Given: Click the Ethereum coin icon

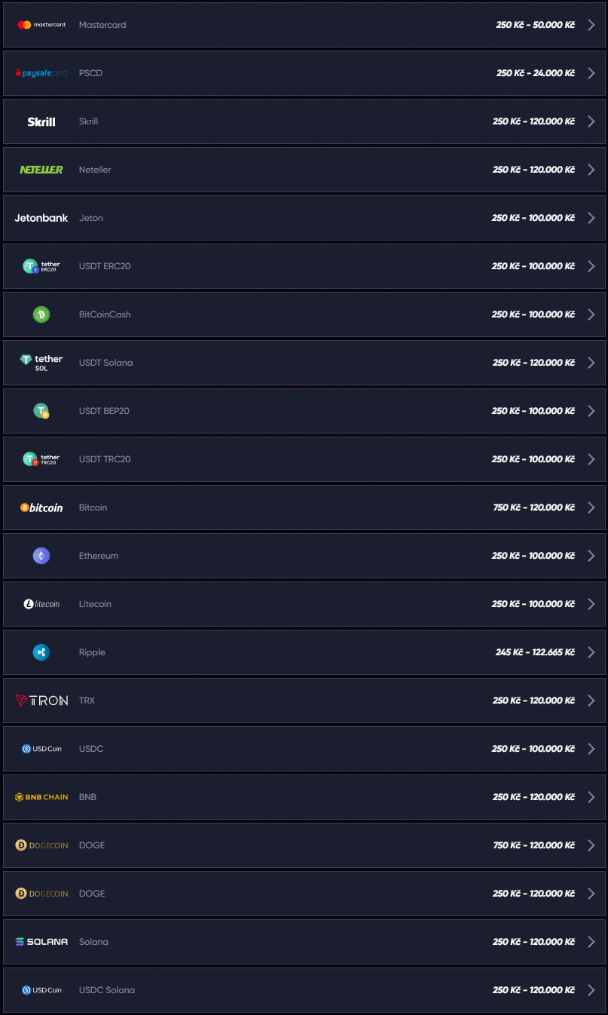Looking at the screenshot, I should tap(41, 556).
